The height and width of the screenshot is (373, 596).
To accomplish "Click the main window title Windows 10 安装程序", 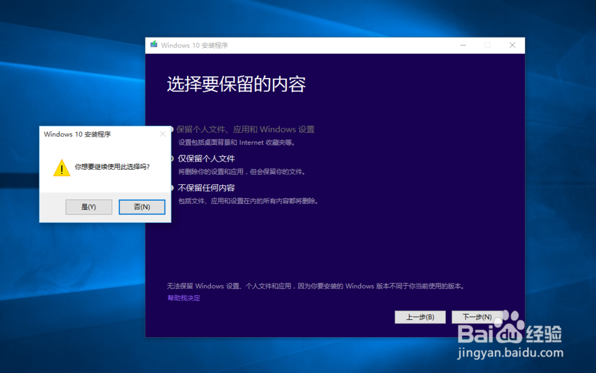I will pos(194,45).
